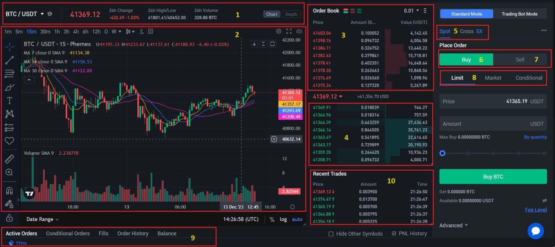Image resolution: width=555 pixels, height=247 pixels.
Task: Toggle log scale on chart
Action: click(x=283, y=219)
